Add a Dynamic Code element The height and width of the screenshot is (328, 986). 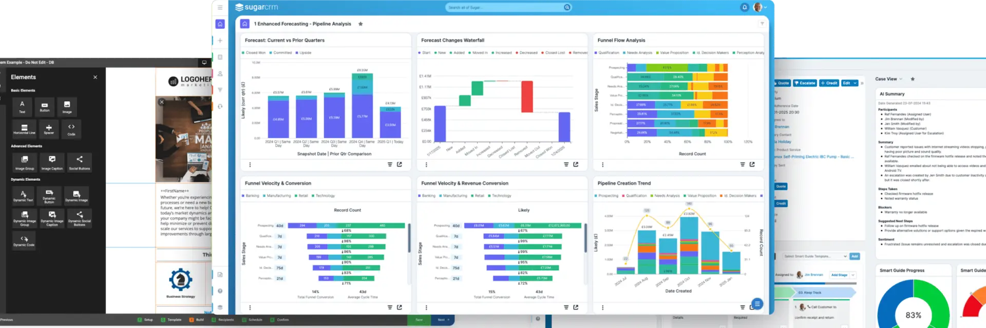(x=24, y=241)
